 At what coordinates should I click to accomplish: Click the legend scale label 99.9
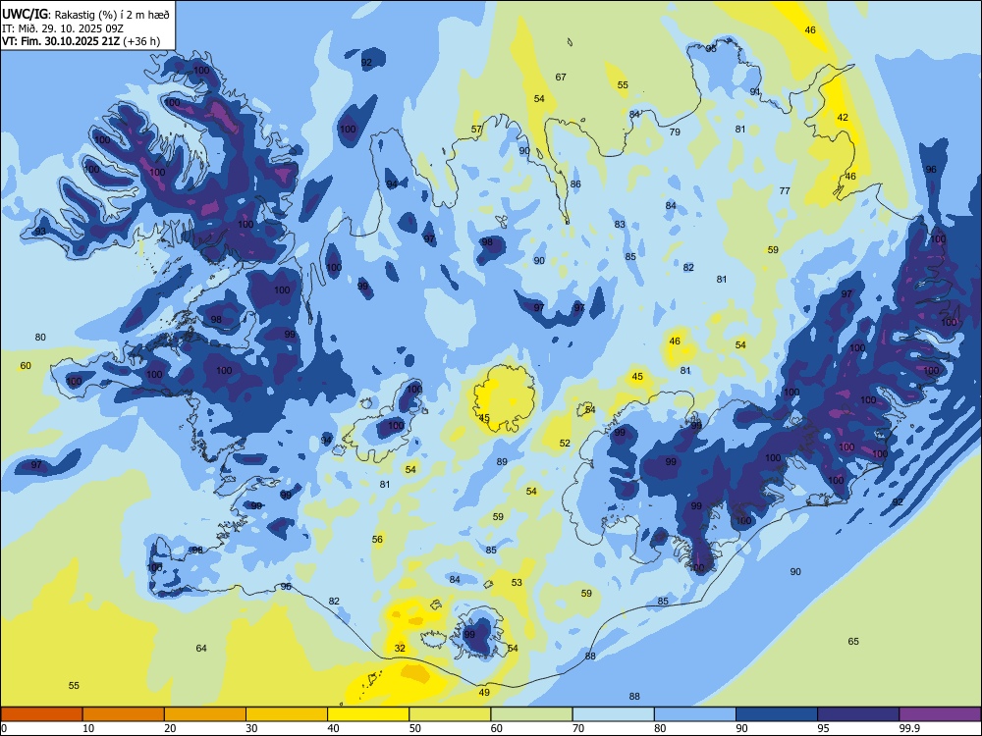click(908, 728)
